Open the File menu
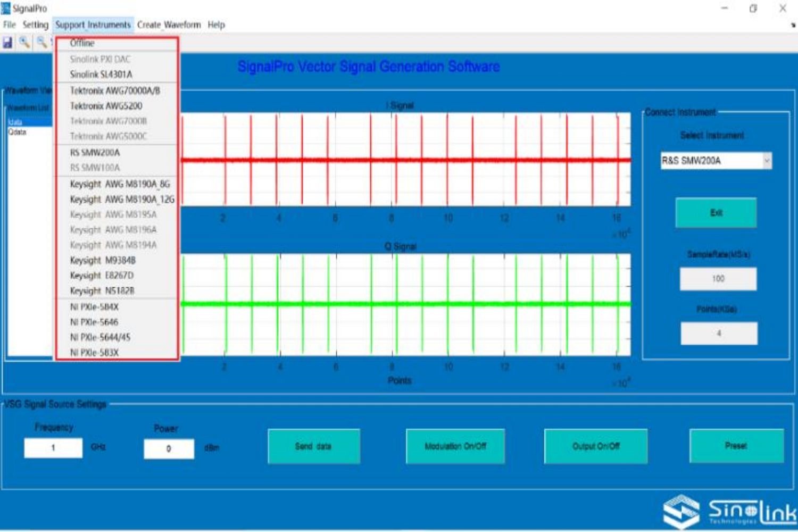The width and height of the screenshot is (798, 532). tap(9, 24)
